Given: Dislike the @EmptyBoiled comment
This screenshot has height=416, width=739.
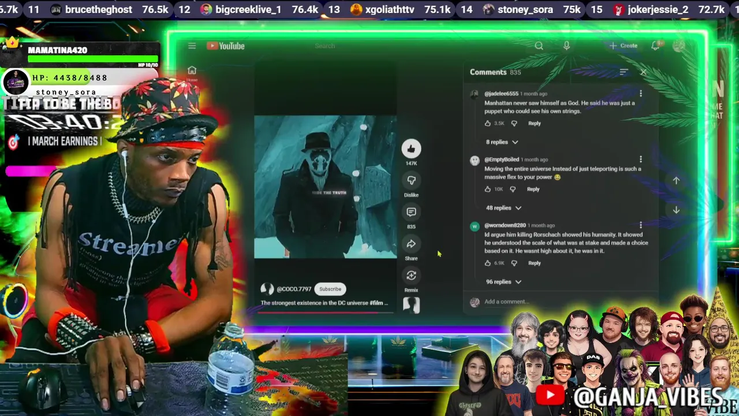Looking at the screenshot, I should click(513, 189).
